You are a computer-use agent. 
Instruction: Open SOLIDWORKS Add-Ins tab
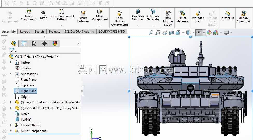pyautogui.click(x=79, y=32)
